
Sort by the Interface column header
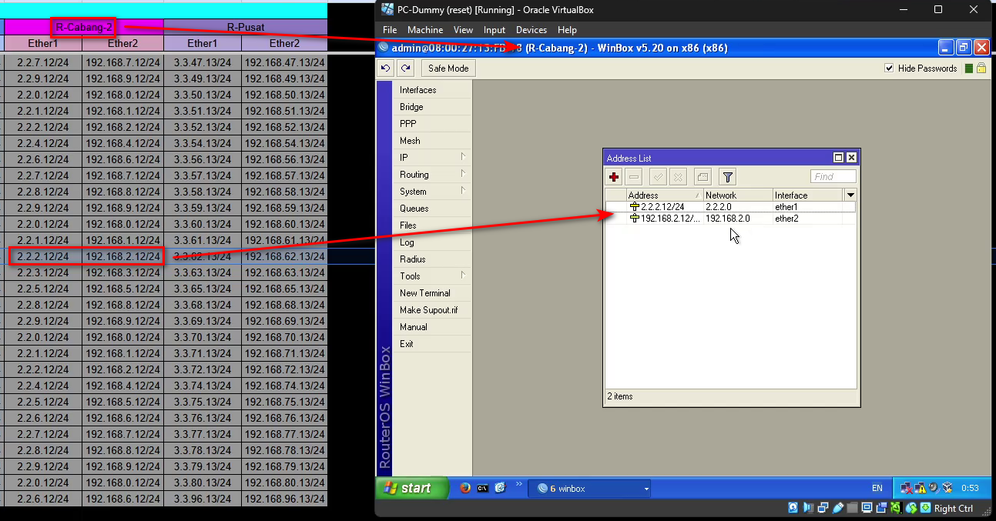pyautogui.click(x=809, y=195)
